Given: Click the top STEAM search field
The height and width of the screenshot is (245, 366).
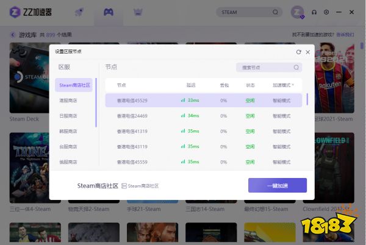Looking at the screenshot, I should [x=249, y=12].
